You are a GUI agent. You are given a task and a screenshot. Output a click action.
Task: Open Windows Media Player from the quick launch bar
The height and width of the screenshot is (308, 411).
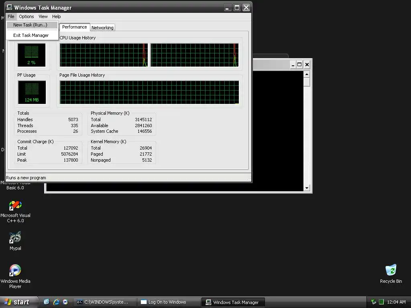coord(65,302)
